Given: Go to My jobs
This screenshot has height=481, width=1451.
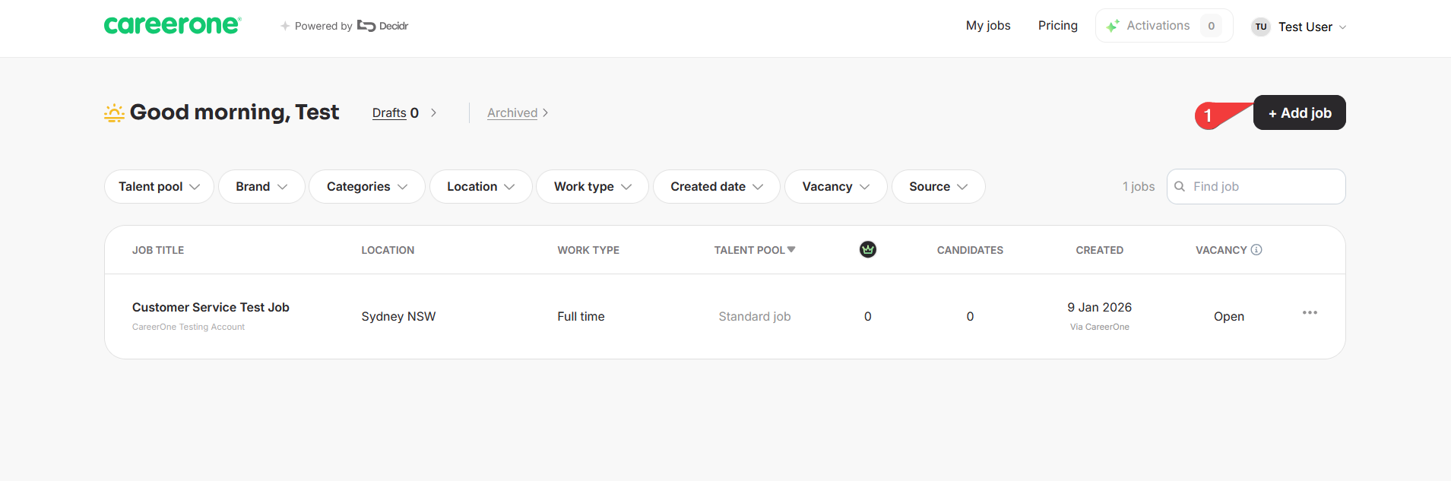Looking at the screenshot, I should click(x=988, y=26).
